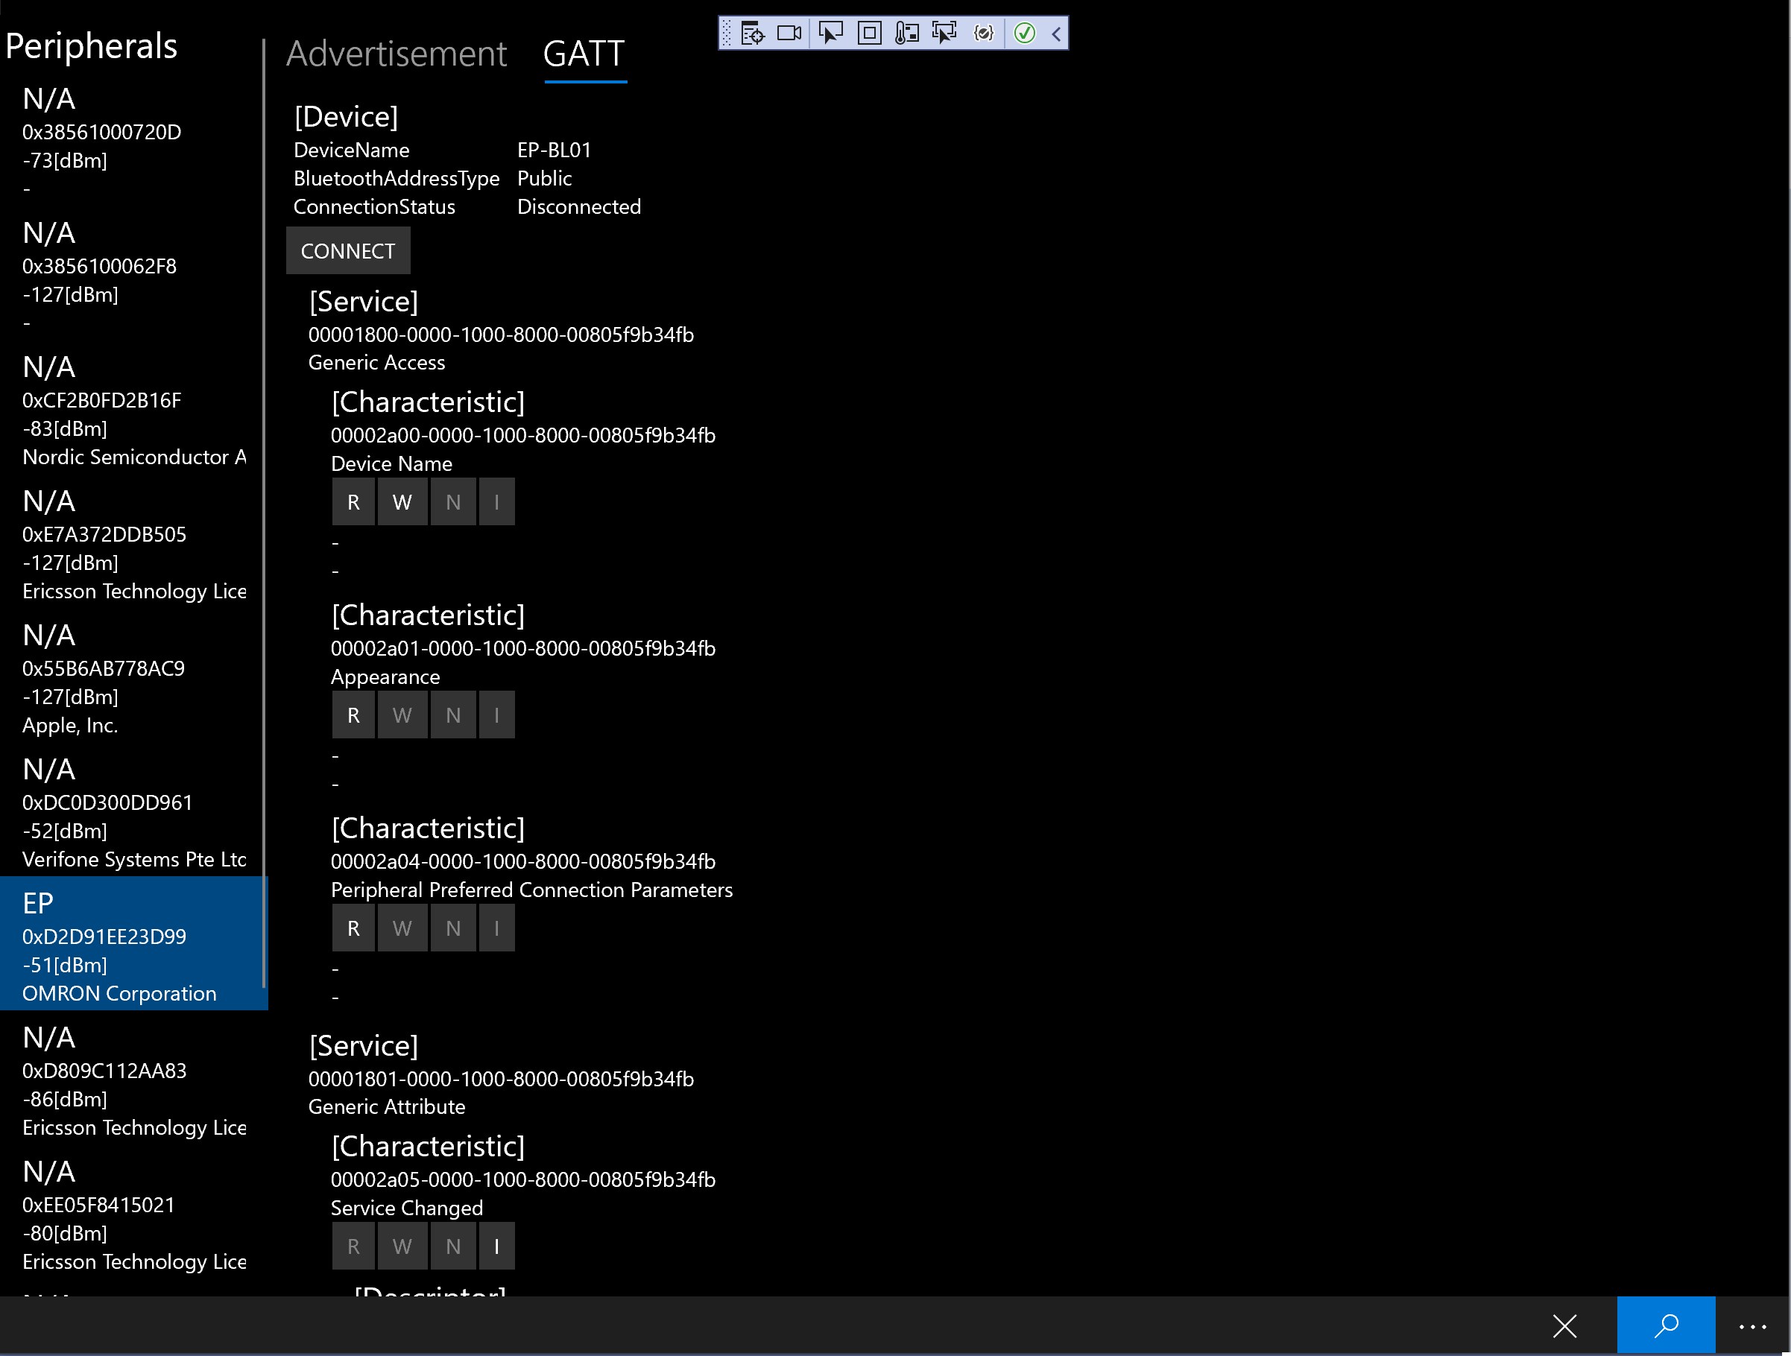Click characteristic UUID 00002a00-0000-1000-8000-00805f9b34fb
This screenshot has width=1791, height=1356.
click(x=523, y=434)
